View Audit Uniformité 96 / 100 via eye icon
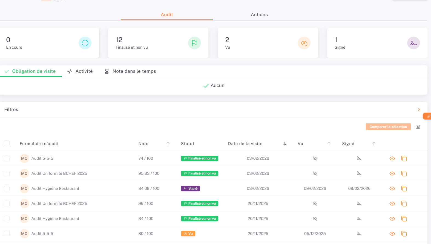Viewport: 431px width, 244px height. [x=392, y=204]
